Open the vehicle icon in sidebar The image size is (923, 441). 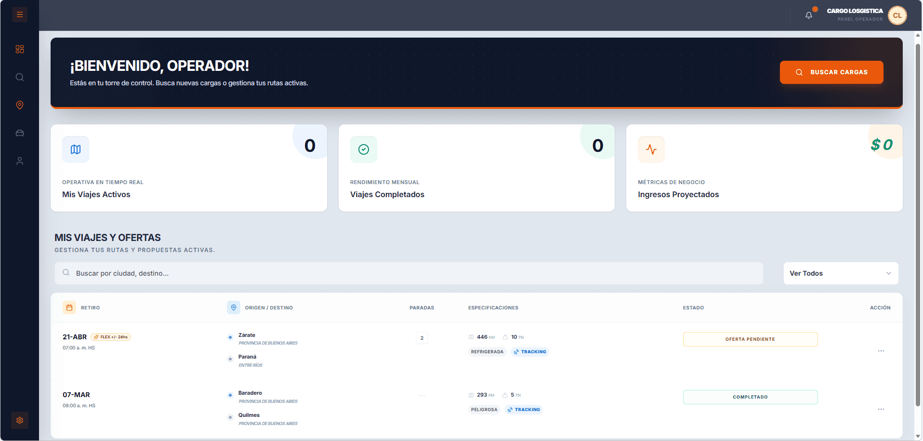20,133
